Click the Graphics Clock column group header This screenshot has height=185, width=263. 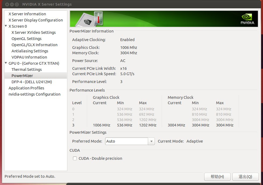click(106, 97)
